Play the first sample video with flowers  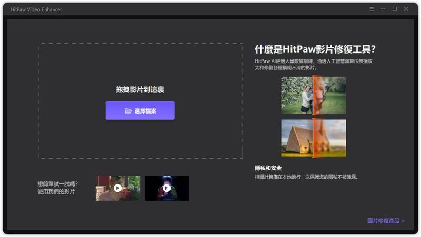click(x=118, y=188)
